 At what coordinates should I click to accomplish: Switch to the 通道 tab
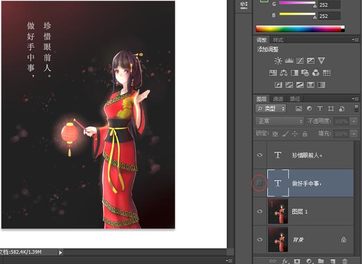(x=278, y=99)
